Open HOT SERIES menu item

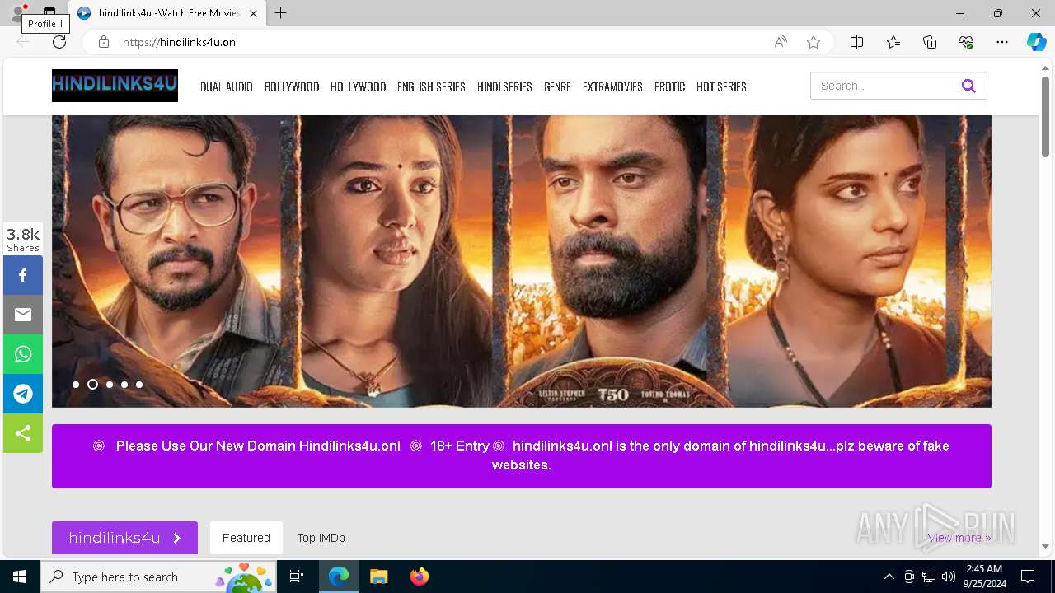(x=721, y=86)
